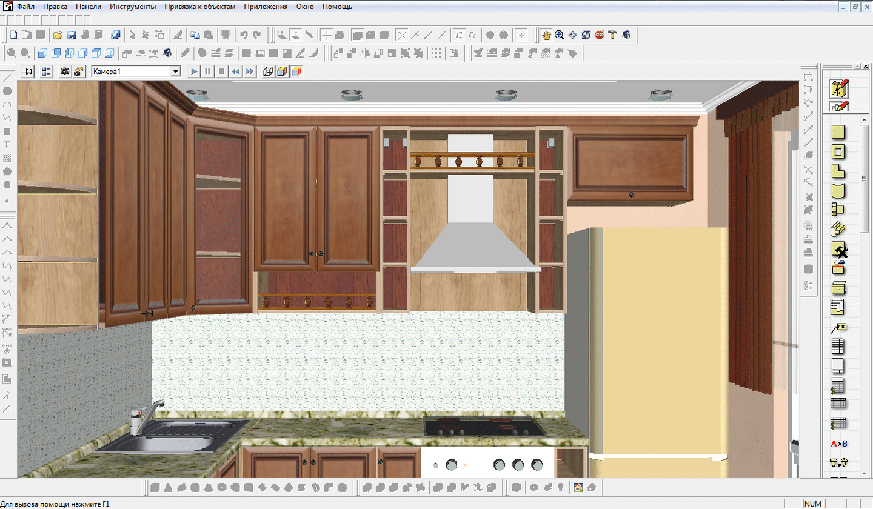
Task: Open the Инструменты menu
Action: [133, 7]
